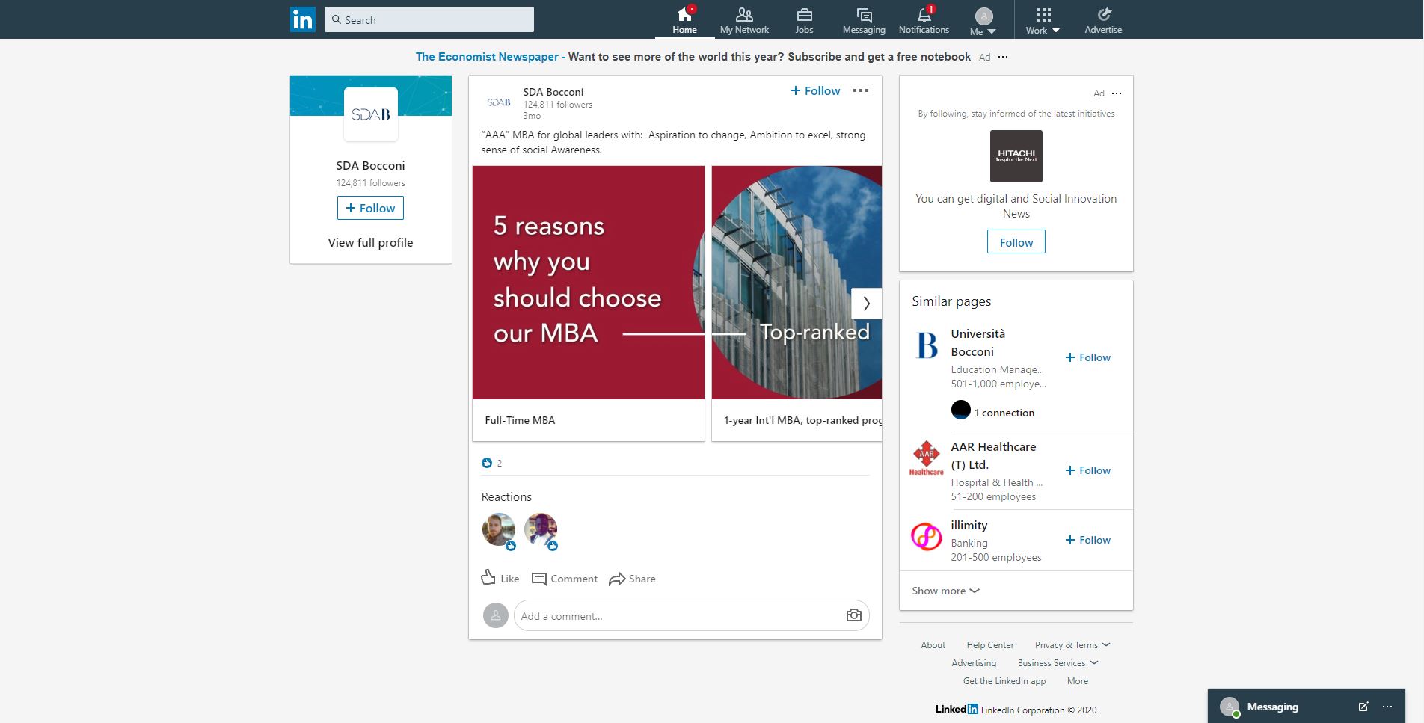Open illimity logo icon
The image size is (1424, 723).
(x=927, y=536)
